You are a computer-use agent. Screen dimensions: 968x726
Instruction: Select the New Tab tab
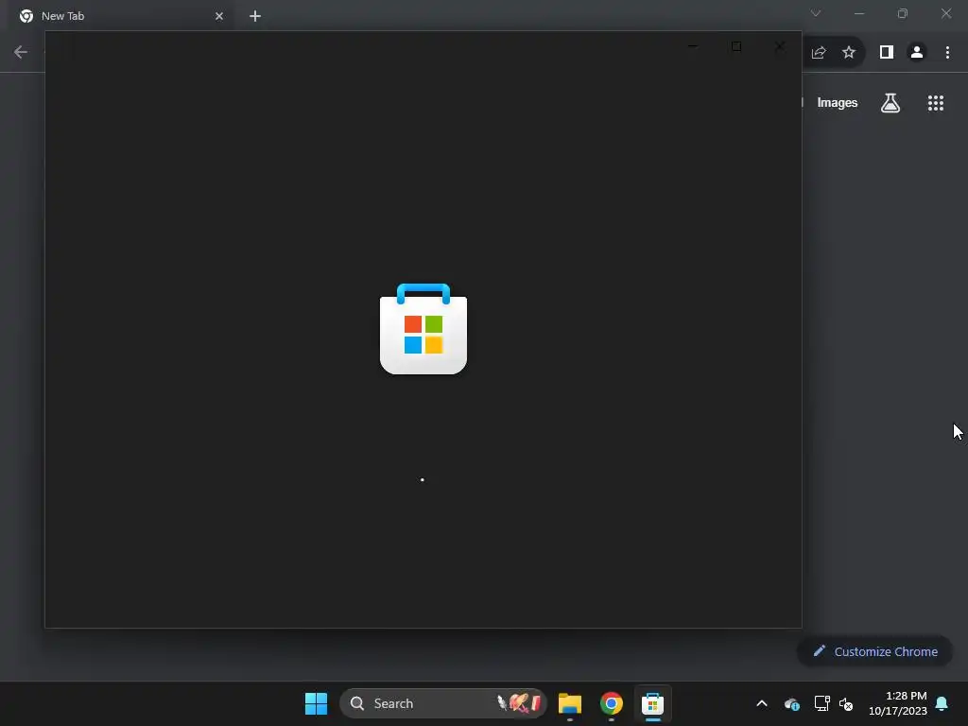tap(120, 16)
